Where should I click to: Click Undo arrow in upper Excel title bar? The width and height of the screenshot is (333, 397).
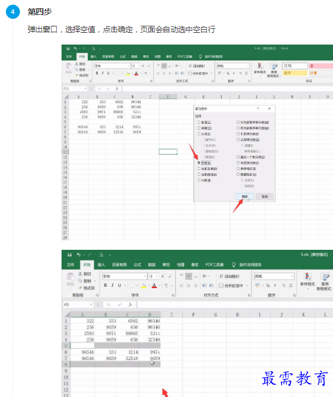(75, 48)
